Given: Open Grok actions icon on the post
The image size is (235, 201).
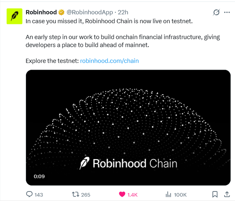Looking at the screenshot, I should (216, 12).
